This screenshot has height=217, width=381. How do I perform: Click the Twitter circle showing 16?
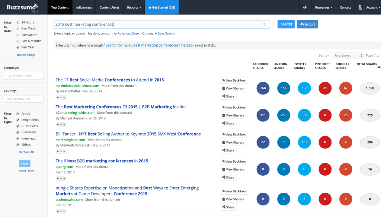pos(304,169)
